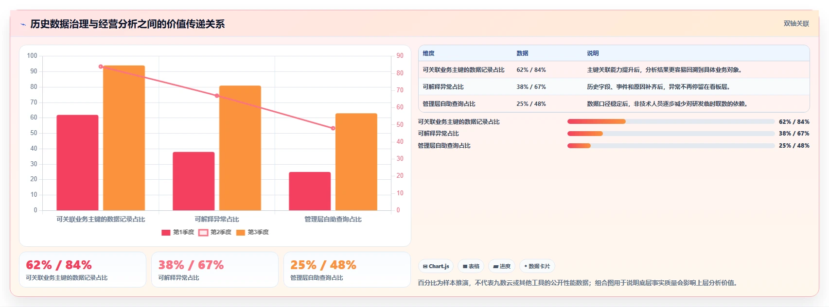Click the orange bar for 管理层自助查询占比
Viewport: 829px width, 307px height.
tap(356, 162)
